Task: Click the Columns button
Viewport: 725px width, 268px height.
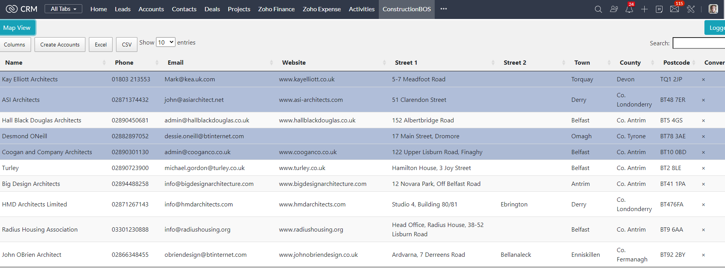Action: 15,45
